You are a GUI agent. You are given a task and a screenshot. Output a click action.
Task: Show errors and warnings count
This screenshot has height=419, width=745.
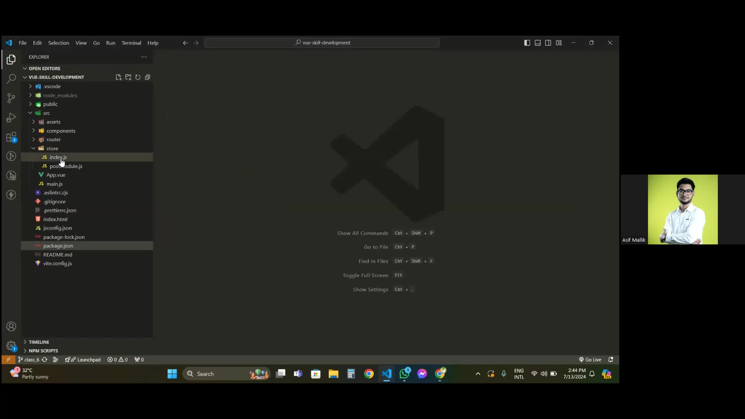pos(118,360)
